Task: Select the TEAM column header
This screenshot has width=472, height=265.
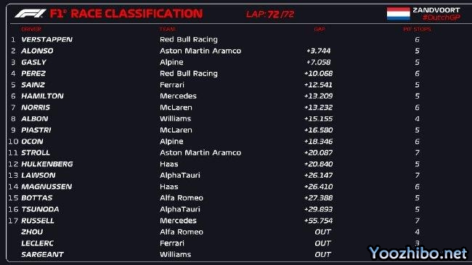Action: 168,29
